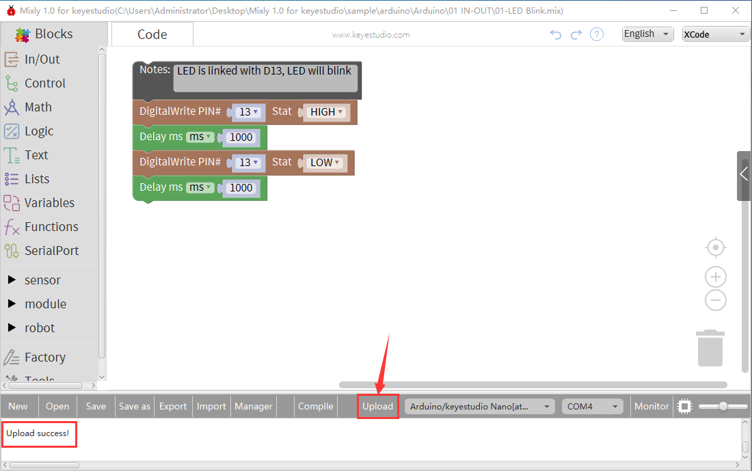Click the chip icon beside Monitor
Screen dimensions: 752x471
(x=684, y=406)
